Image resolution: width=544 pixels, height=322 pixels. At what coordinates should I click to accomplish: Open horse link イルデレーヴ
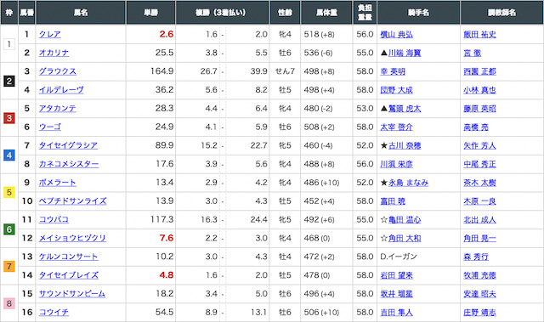pos(61,90)
